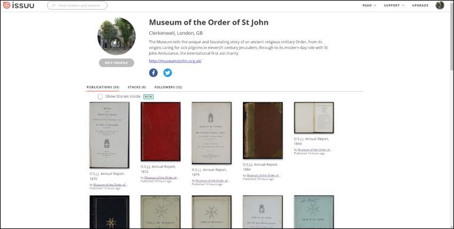Open the O.S.J.J. Annual Report 1894 thumbnail
This screenshot has height=229, width=454.
(314, 117)
